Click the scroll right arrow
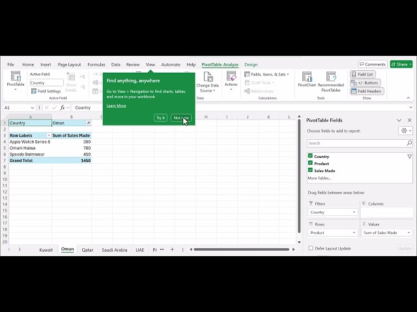417x312 pixels. coord(294,250)
